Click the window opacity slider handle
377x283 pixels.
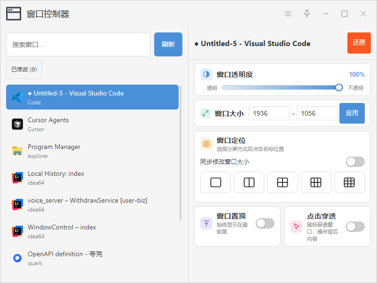pyautogui.click(x=339, y=87)
